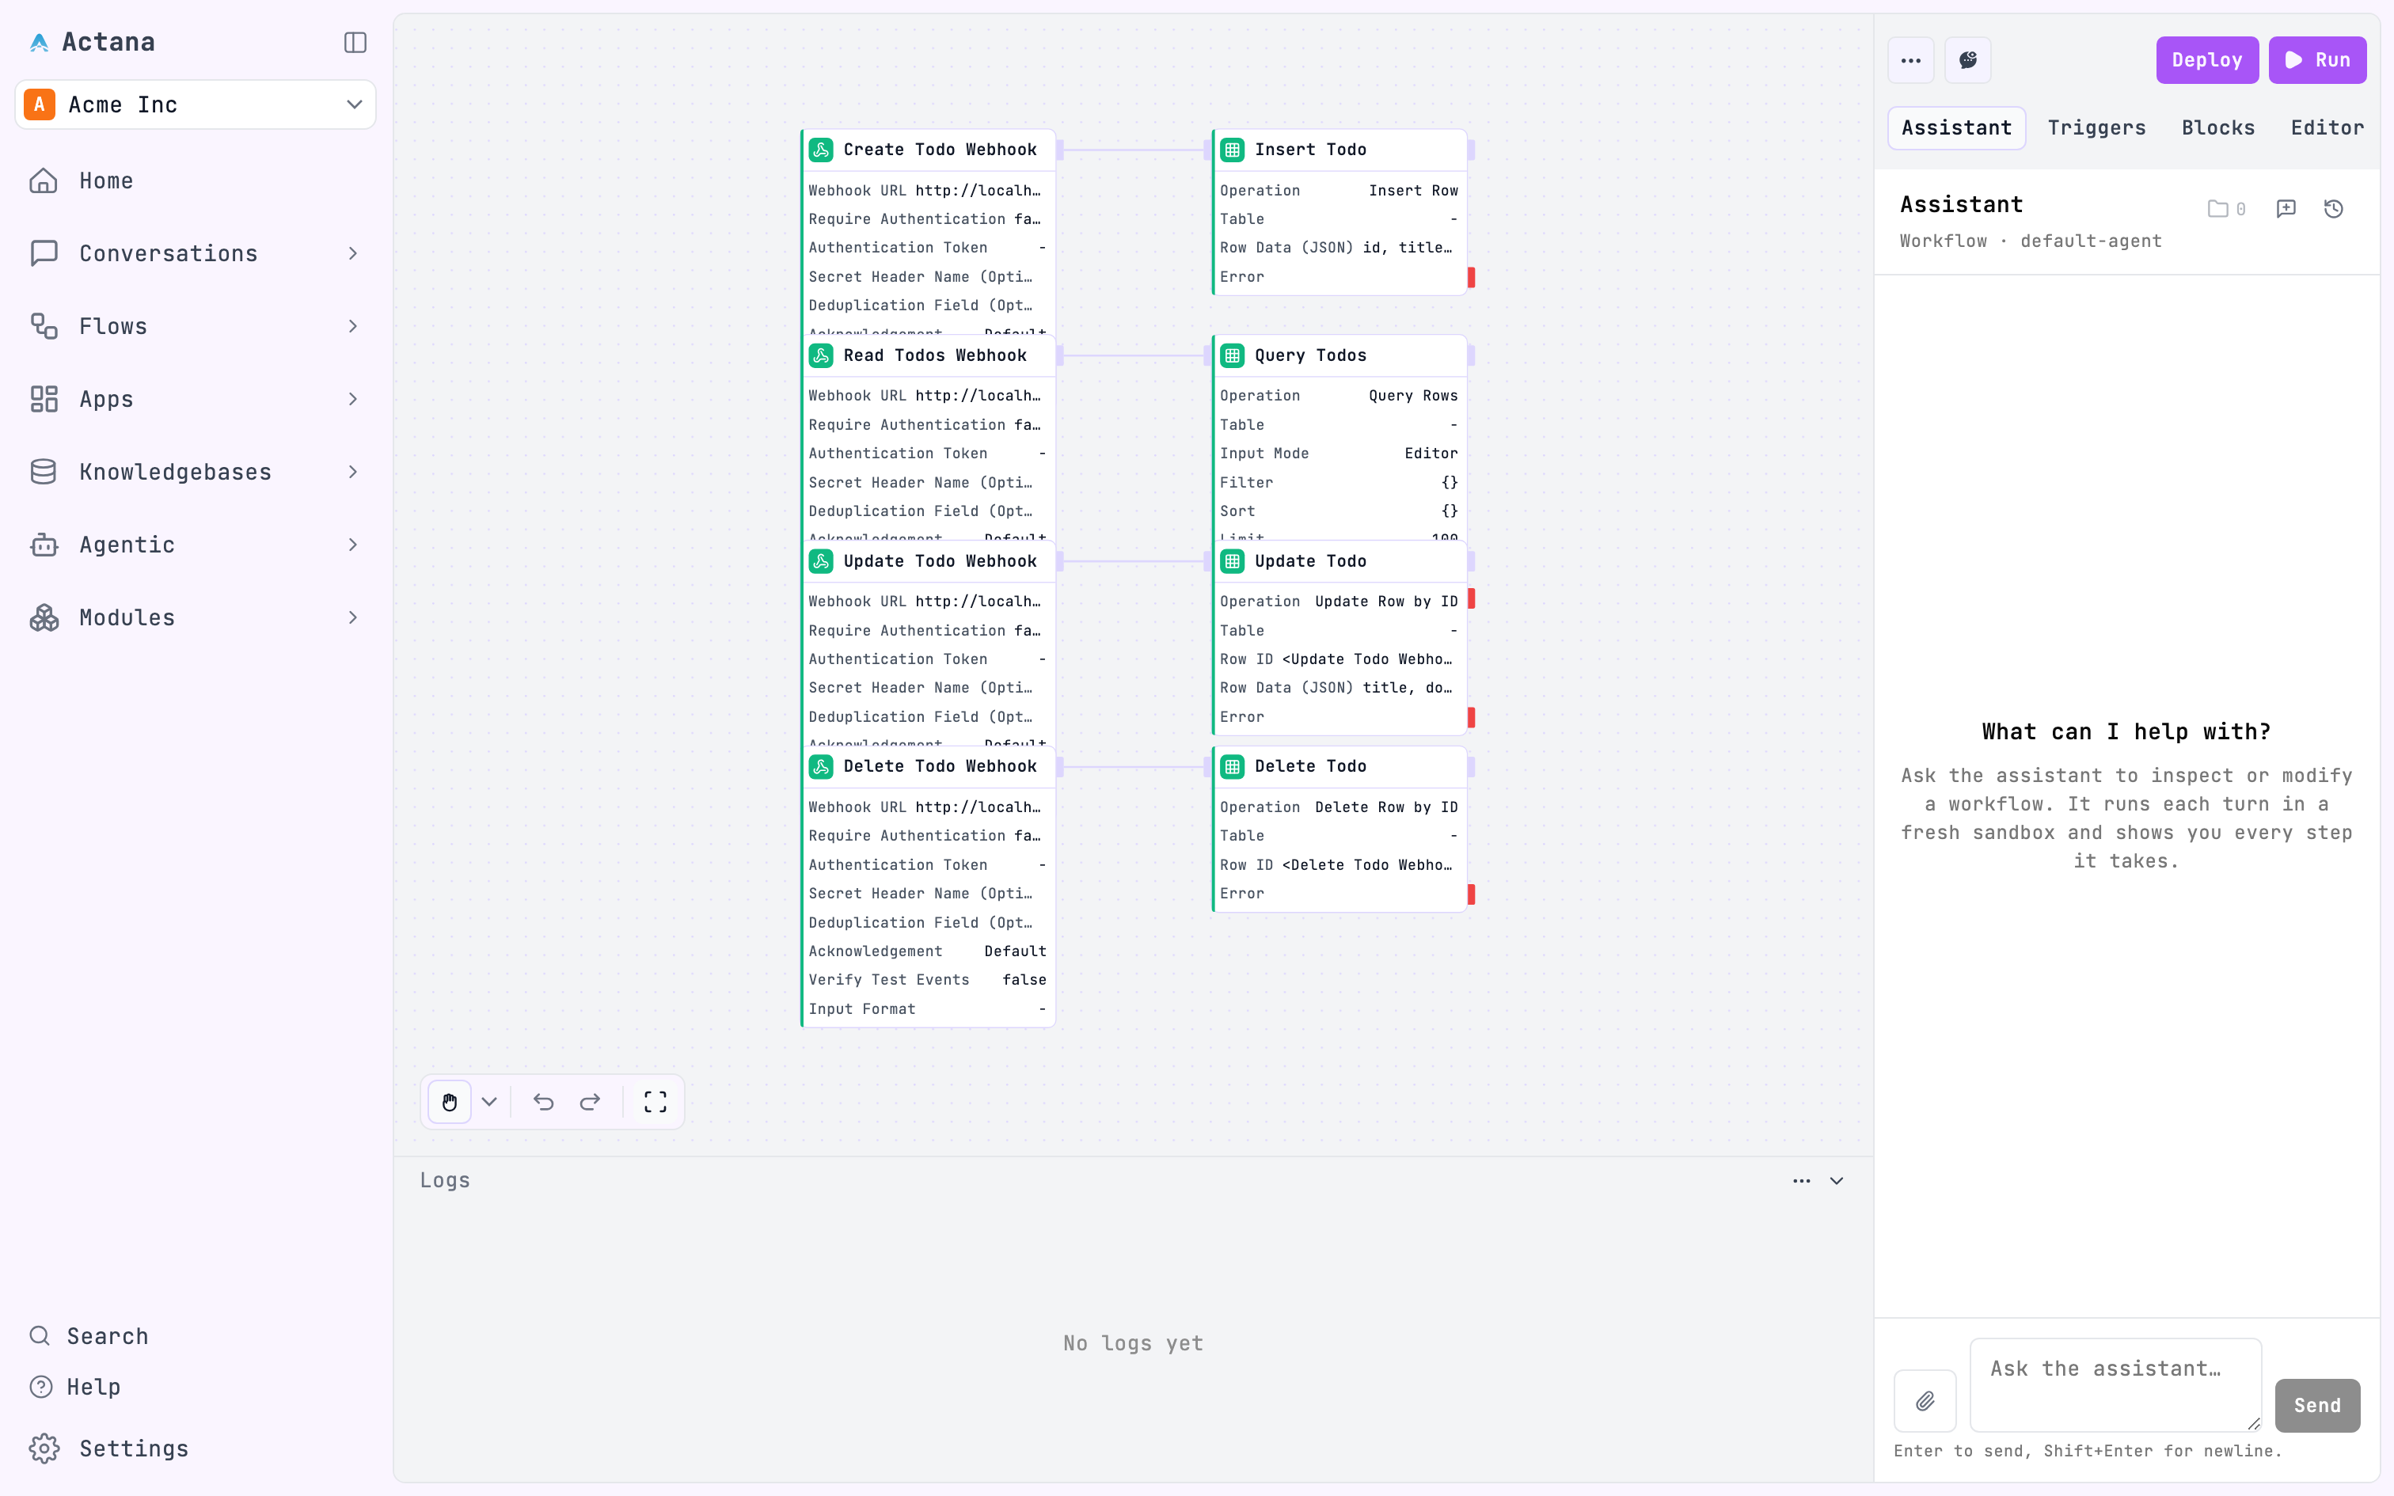The width and height of the screenshot is (2394, 1496).
Task: Click Delete Todo Webhook Acknowledgement row
Action: [x=927, y=951]
